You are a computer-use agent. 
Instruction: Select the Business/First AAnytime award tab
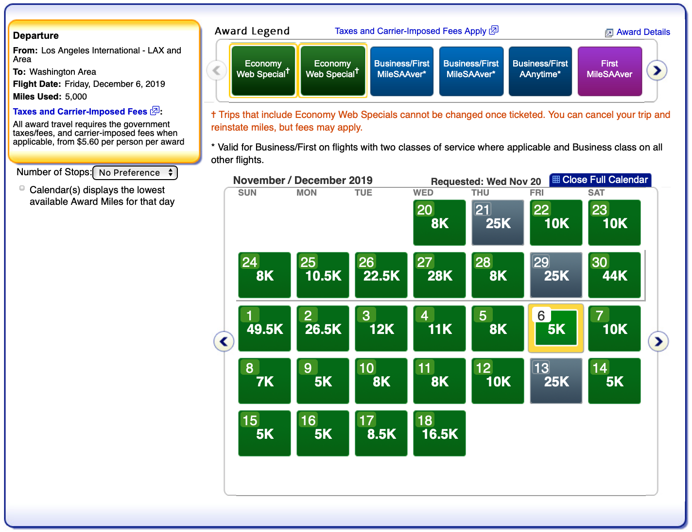pyautogui.click(x=540, y=71)
